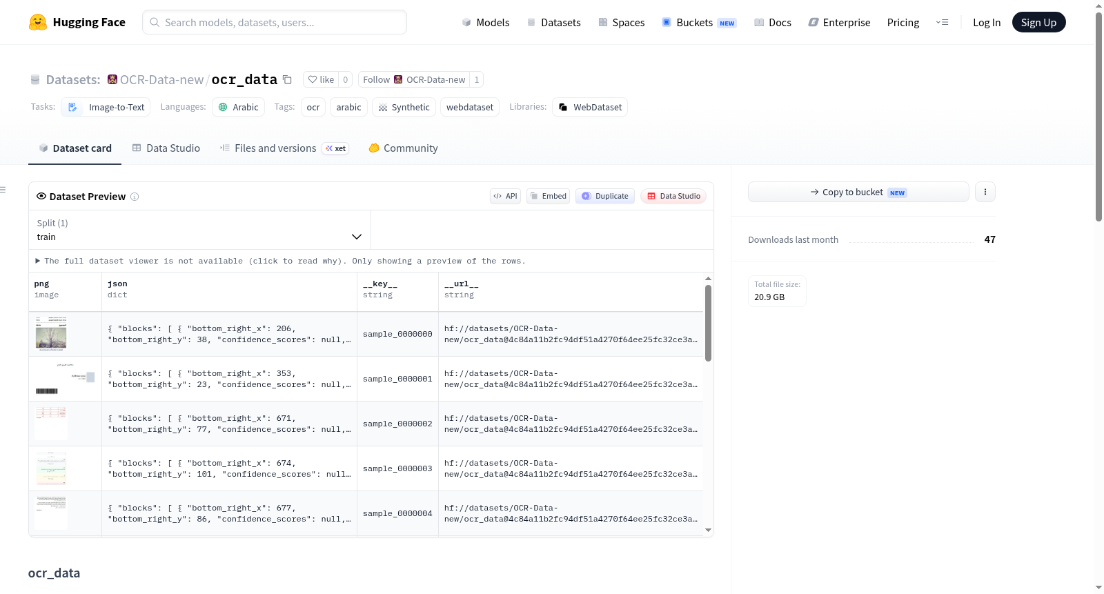
Task: Open the API button
Action: coord(505,196)
